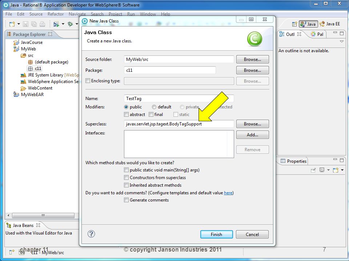The width and height of the screenshot is (349, 261).
Task: Switch to the Palette tab
Action: tap(317, 34)
